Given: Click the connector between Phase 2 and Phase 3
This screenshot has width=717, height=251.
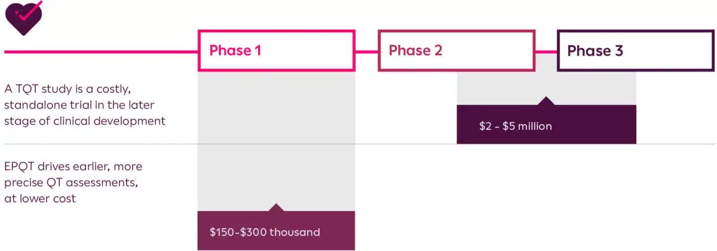Looking at the screenshot, I should [x=546, y=51].
